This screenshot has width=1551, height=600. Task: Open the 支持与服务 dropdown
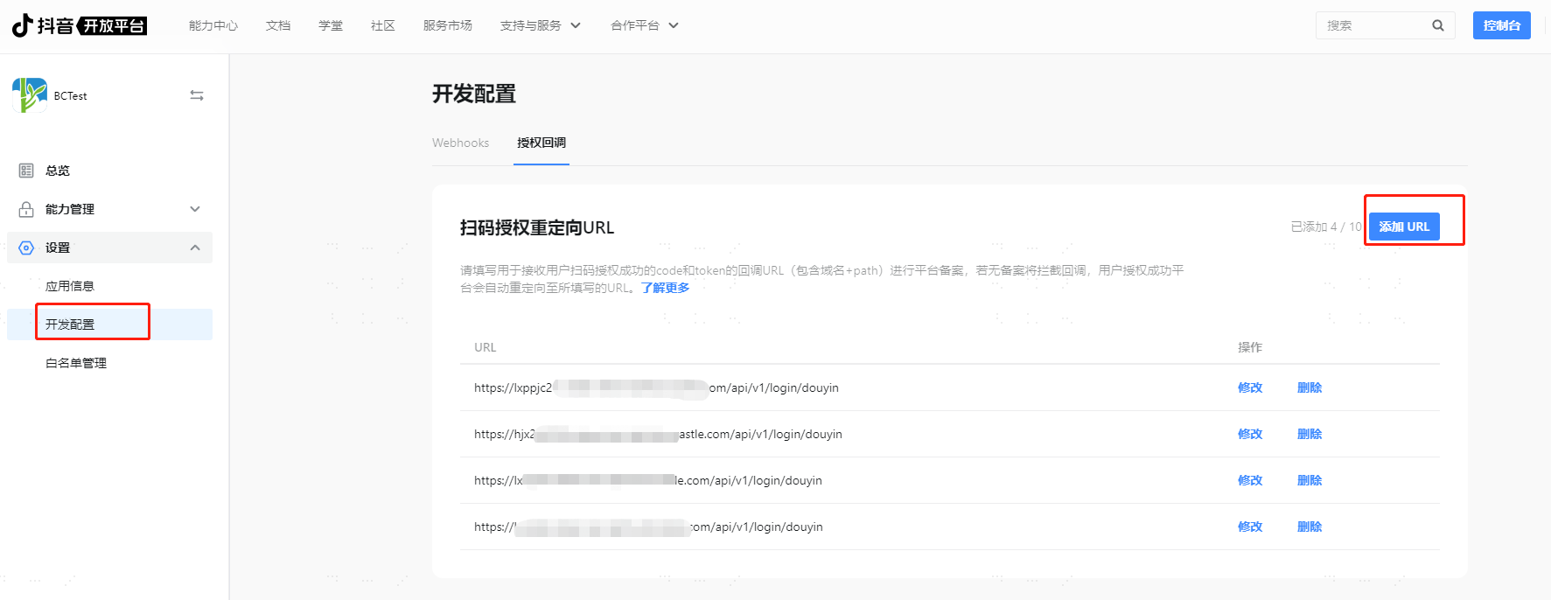(x=540, y=25)
